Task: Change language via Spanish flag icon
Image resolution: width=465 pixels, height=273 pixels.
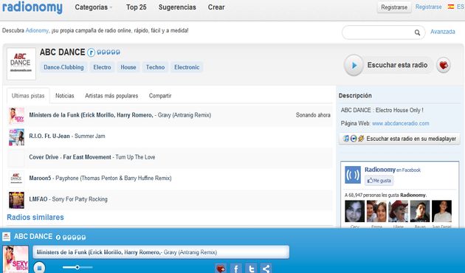Action: (451, 7)
